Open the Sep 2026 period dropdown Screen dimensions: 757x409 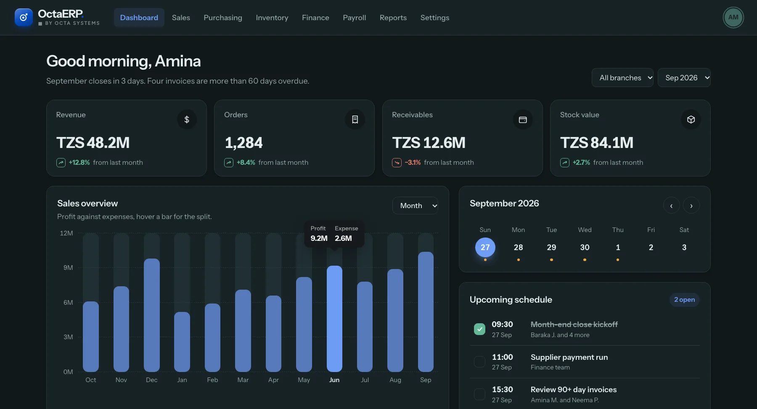[x=684, y=78]
